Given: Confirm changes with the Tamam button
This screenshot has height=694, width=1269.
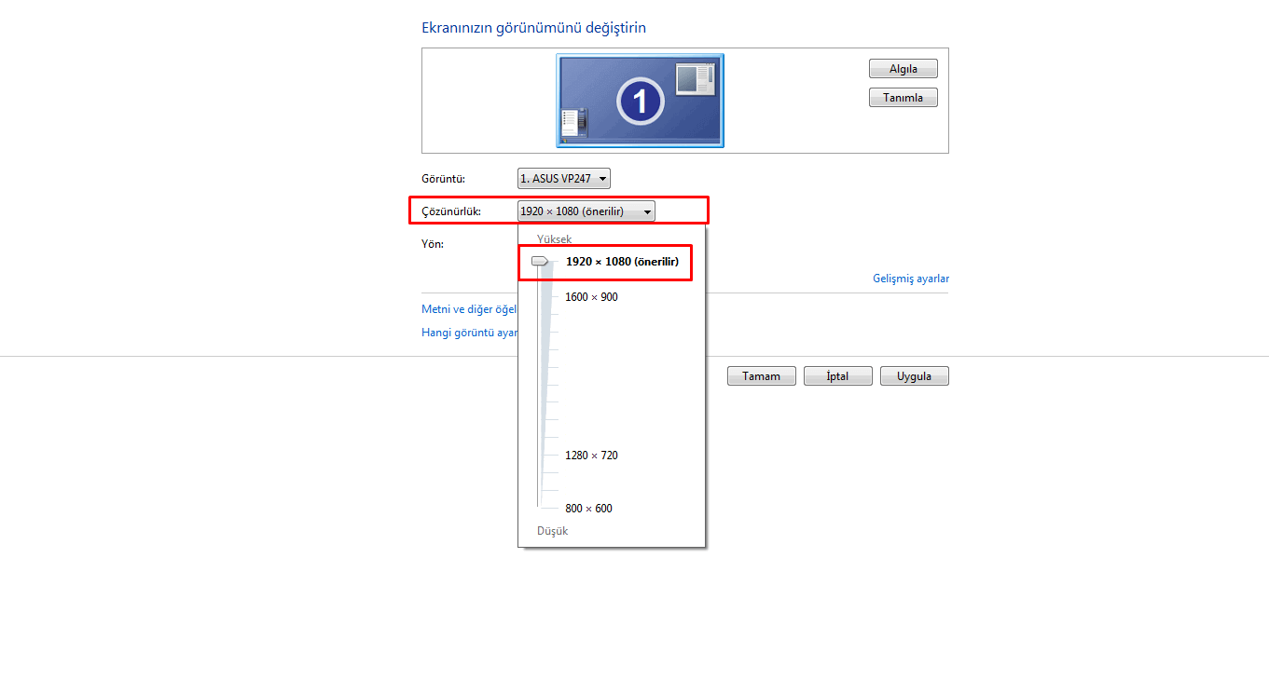Looking at the screenshot, I should point(761,376).
